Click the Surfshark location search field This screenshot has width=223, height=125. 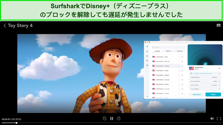tap(168, 47)
